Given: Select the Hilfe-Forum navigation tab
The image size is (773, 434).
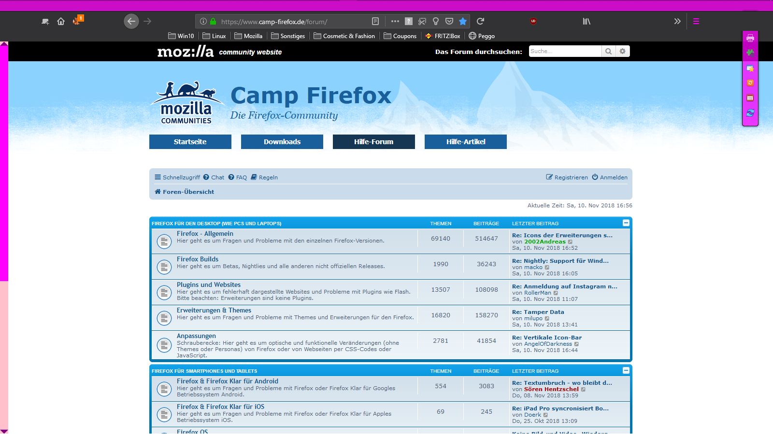Looking at the screenshot, I should (374, 142).
